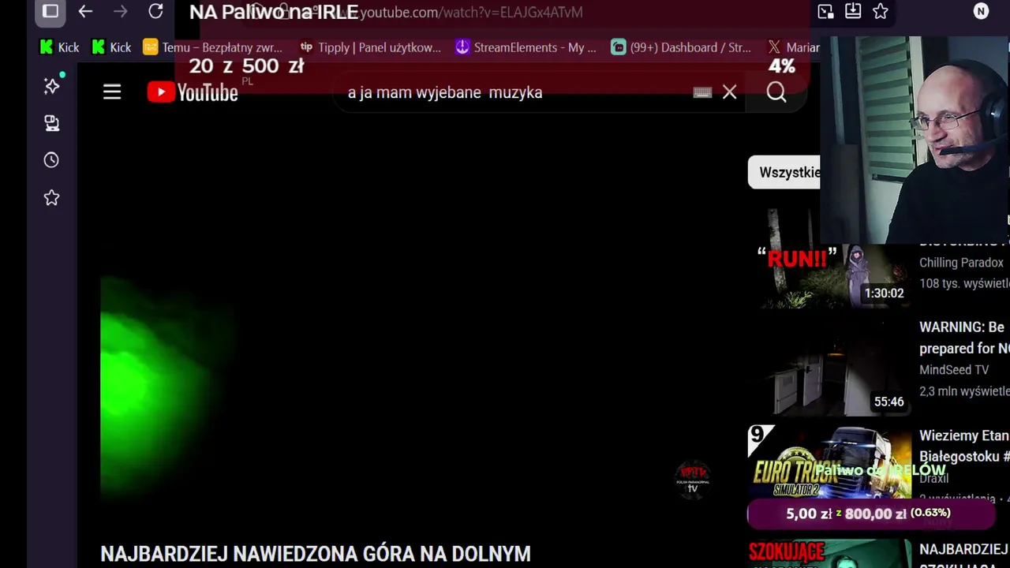Open the YouTube hamburger guide menu
This screenshot has width=1010, height=568.
pos(112,92)
